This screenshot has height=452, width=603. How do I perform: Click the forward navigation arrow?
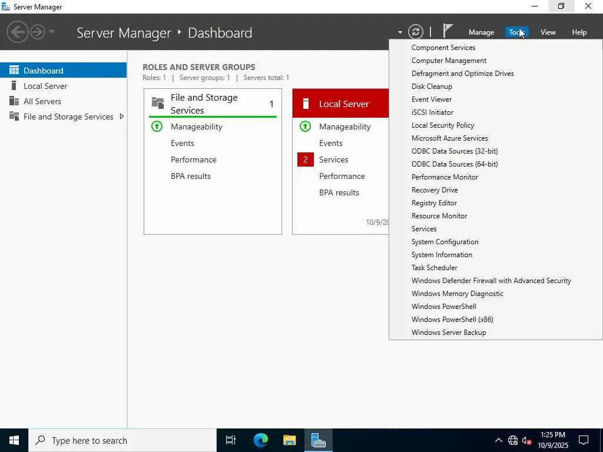[x=38, y=32]
